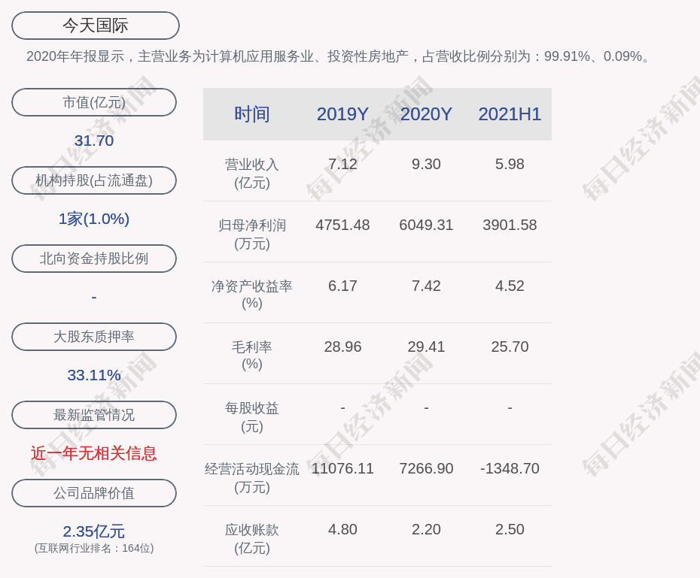Click the 净资产收益率(%) row label
The image size is (700, 578).
coord(252,295)
